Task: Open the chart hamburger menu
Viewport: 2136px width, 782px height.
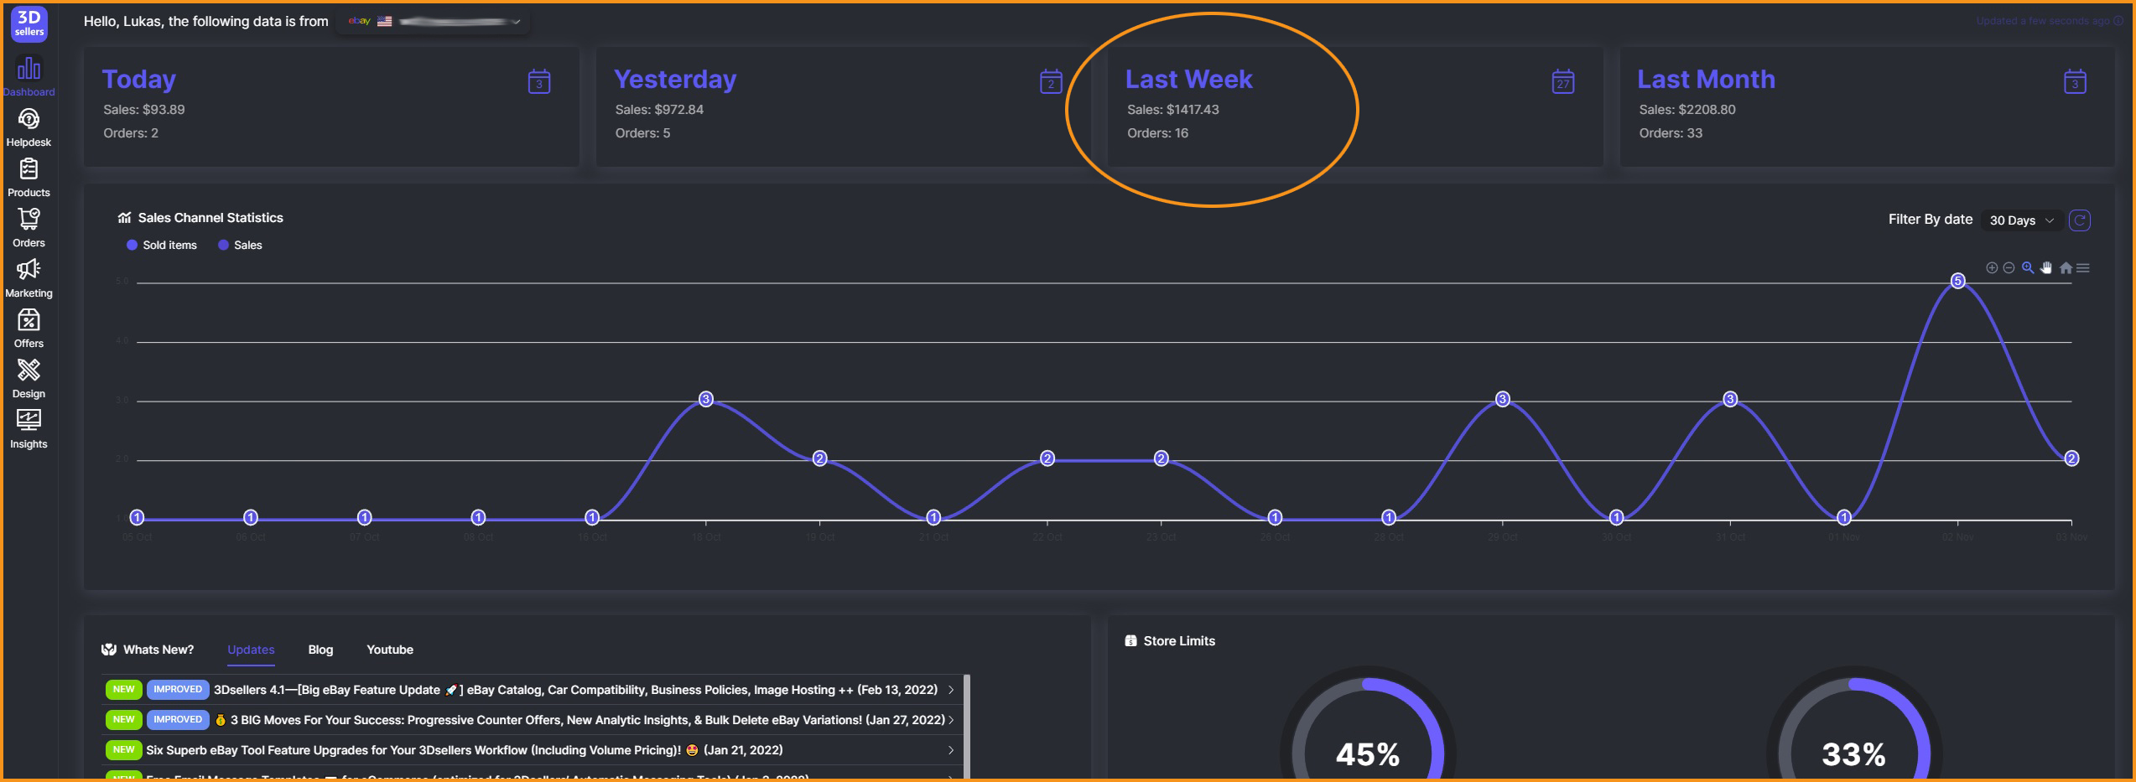Action: coord(2083,268)
